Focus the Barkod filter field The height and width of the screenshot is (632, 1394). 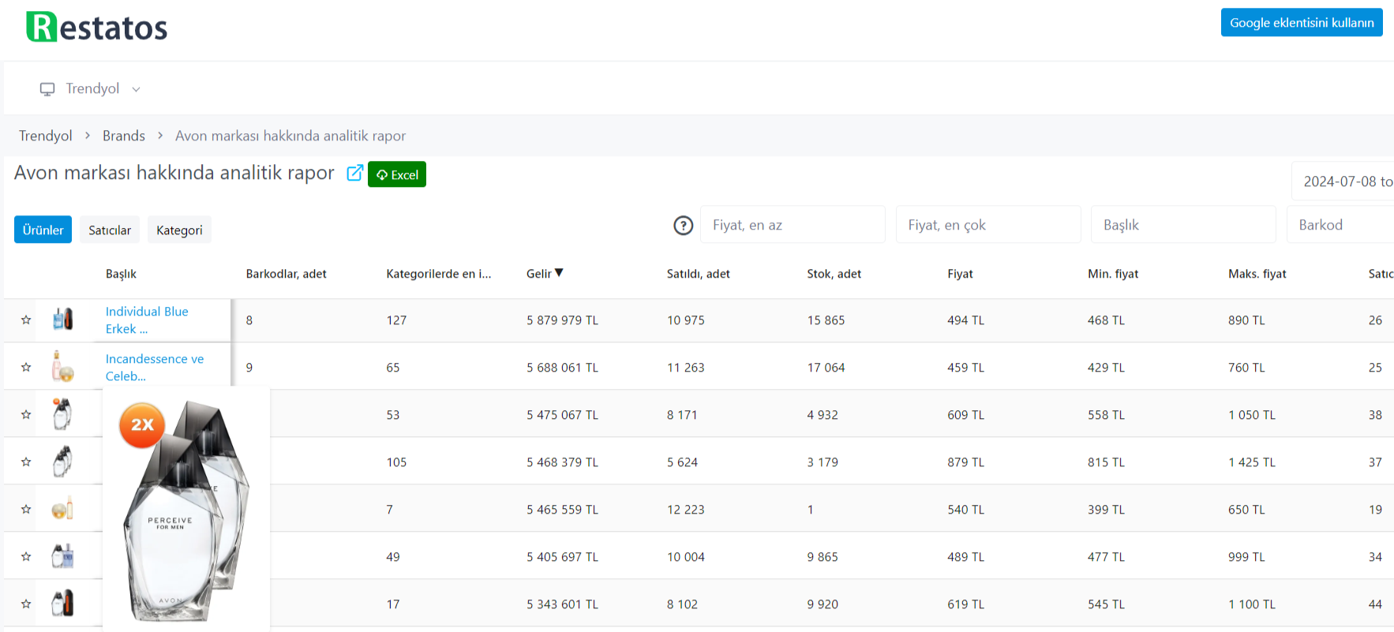(1340, 225)
